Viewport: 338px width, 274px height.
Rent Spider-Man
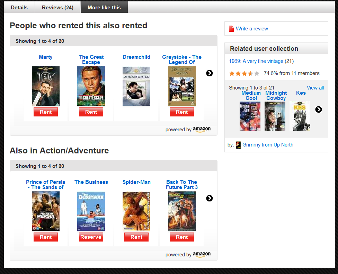click(136, 237)
